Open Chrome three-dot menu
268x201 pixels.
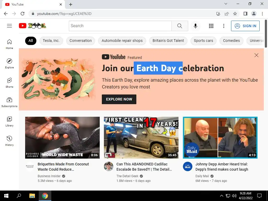pyautogui.click(x=262, y=14)
